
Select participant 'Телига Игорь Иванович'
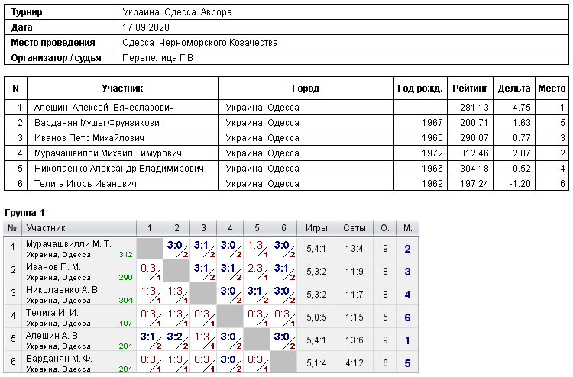[85, 184]
